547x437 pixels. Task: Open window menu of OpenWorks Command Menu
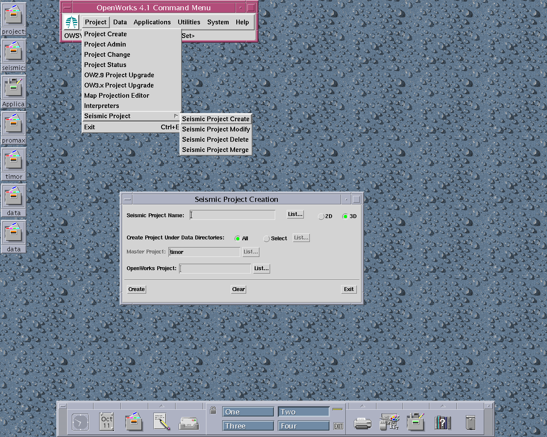[67, 8]
